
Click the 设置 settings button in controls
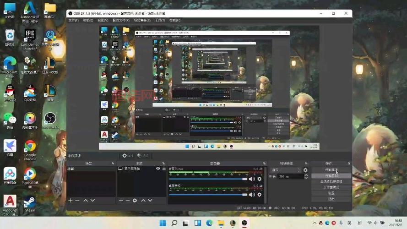tap(331, 193)
